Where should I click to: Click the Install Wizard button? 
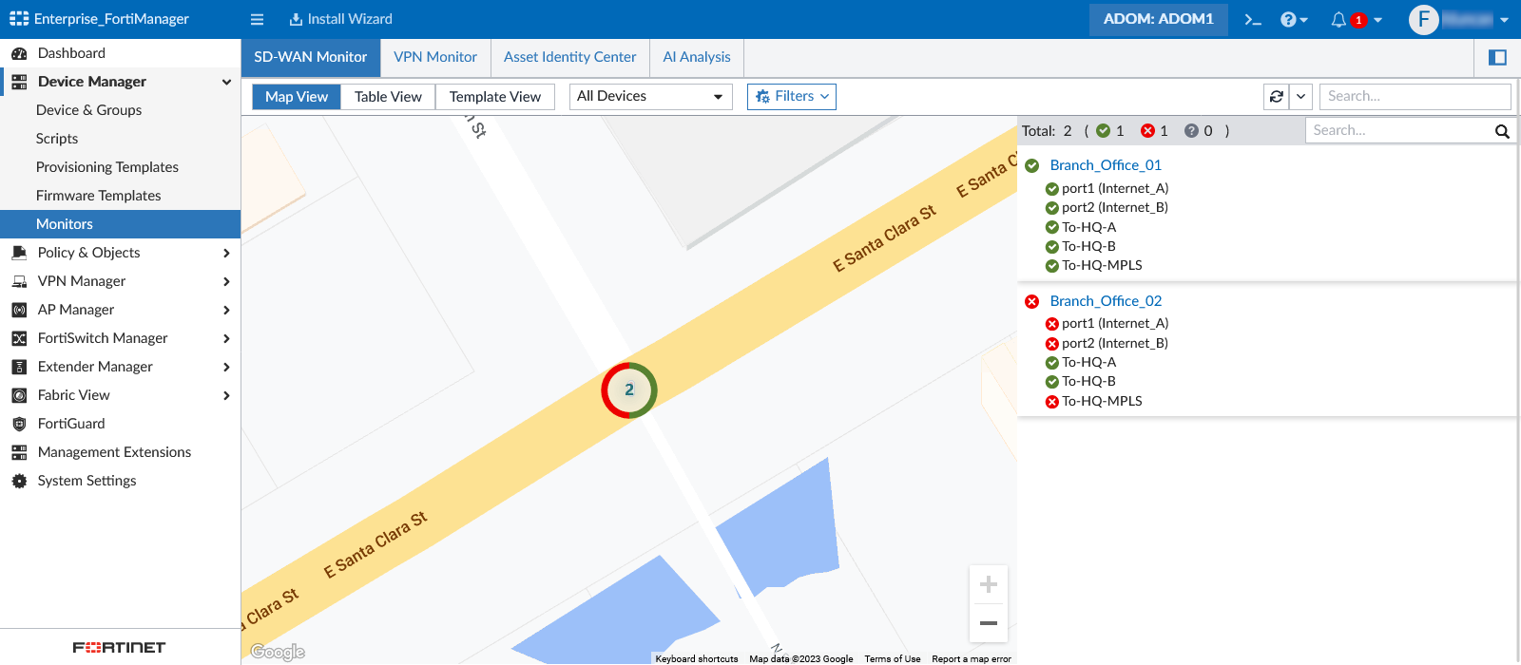340,19
